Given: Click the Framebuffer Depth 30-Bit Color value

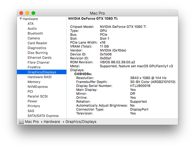Looking at the screenshot, I should tap(153, 82).
